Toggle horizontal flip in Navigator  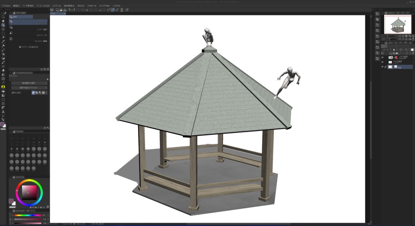410,39
